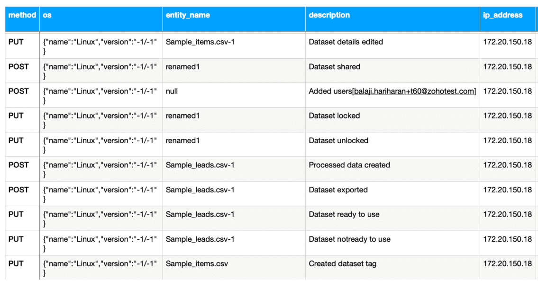Click the "Dataset unlocked" cell
Screen dimensions: 538x281
(338, 141)
